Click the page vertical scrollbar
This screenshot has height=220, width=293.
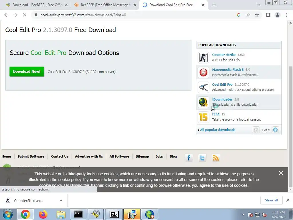tap(290, 126)
